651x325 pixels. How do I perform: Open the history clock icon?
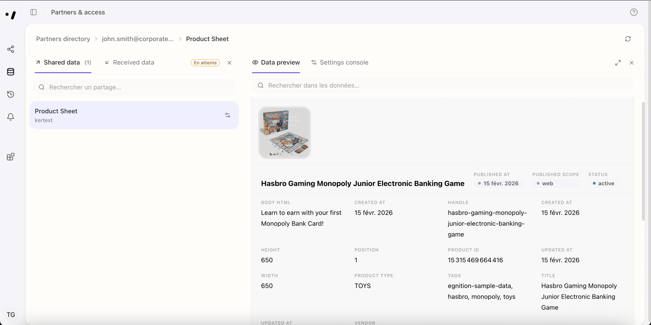pyautogui.click(x=11, y=94)
